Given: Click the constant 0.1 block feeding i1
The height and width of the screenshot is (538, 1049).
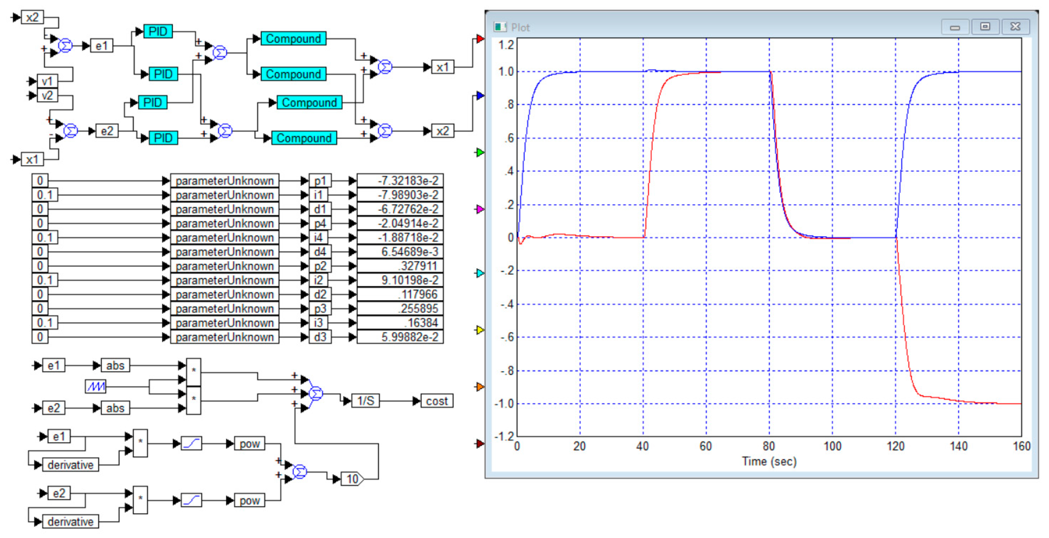Looking at the screenshot, I should [45, 195].
